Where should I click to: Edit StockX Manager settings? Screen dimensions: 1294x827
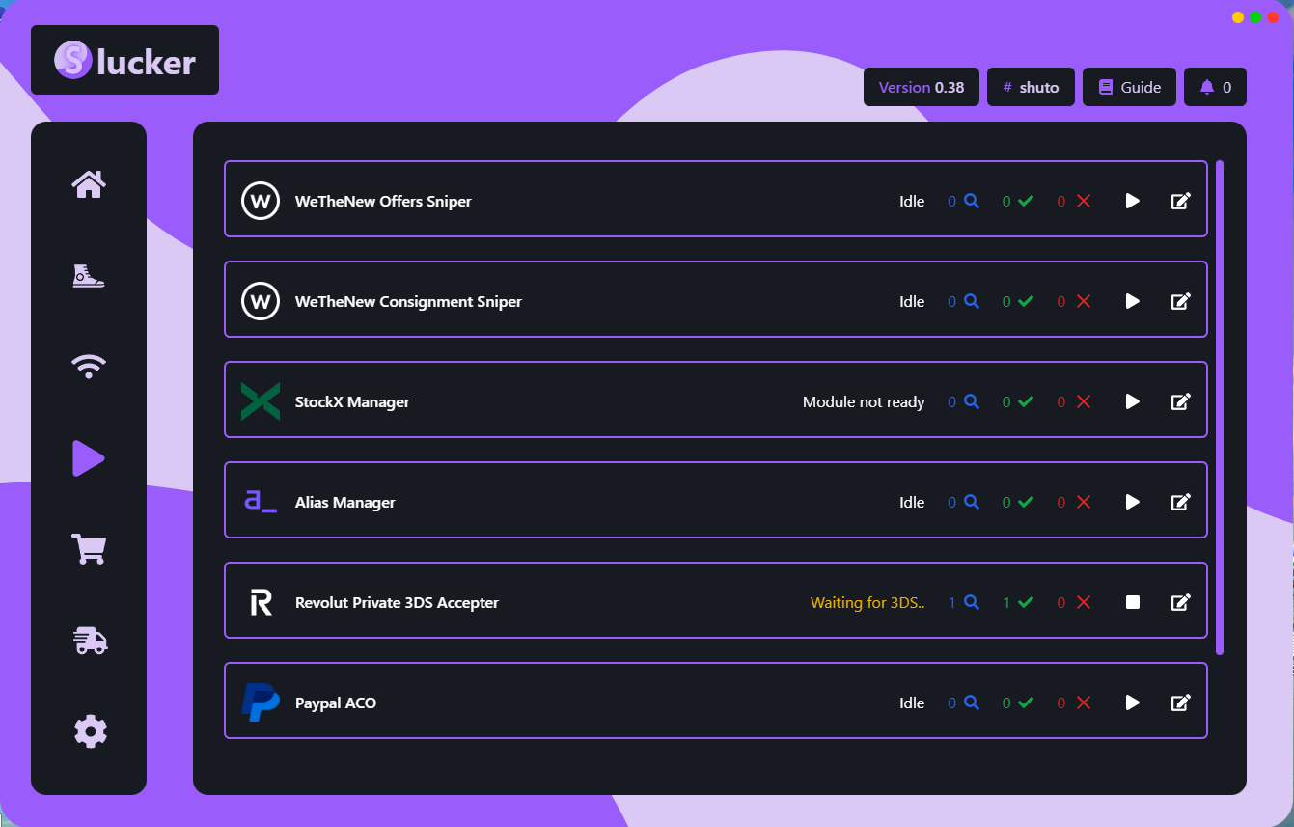click(1180, 401)
